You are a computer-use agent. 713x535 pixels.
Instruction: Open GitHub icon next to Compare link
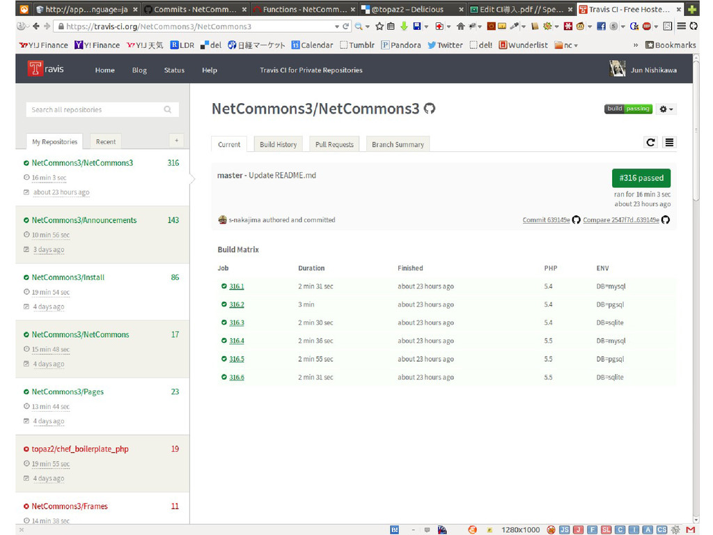pos(666,219)
